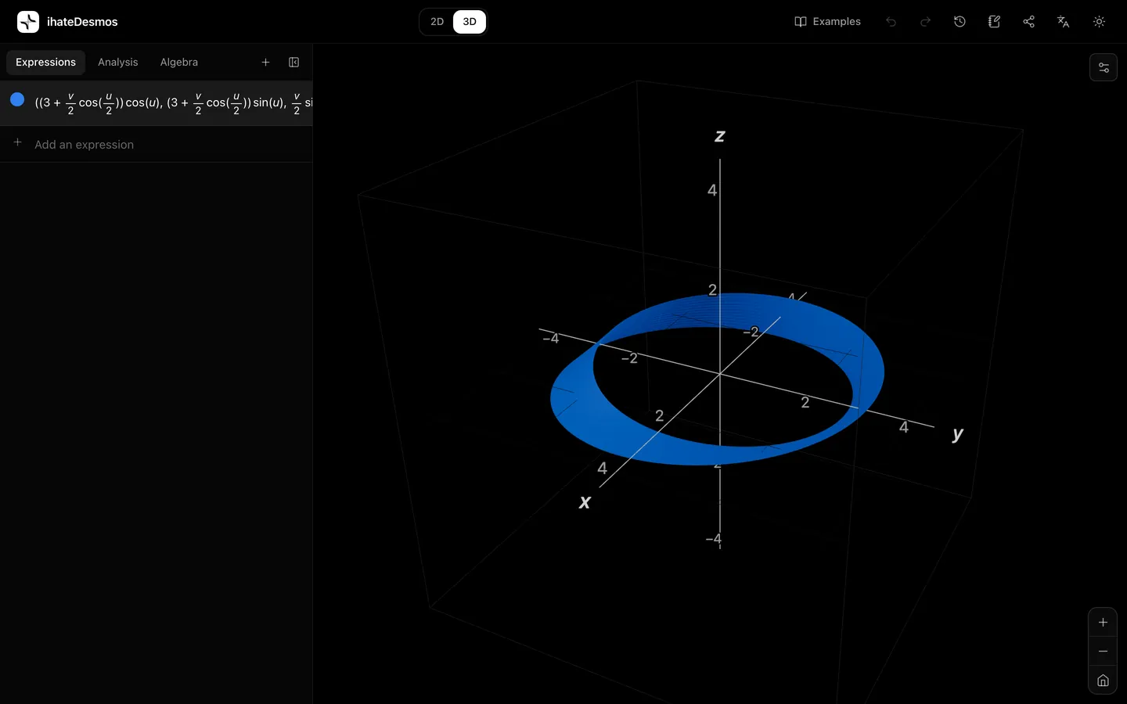The image size is (1127, 704).
Task: Collapse the sidebar panel
Action: [x=294, y=63]
